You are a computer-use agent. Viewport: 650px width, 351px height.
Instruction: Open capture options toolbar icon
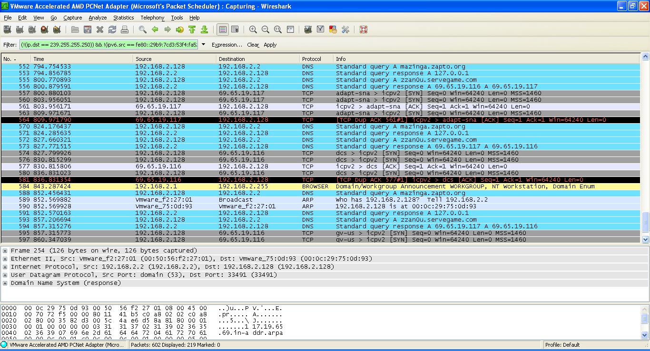click(x=20, y=29)
